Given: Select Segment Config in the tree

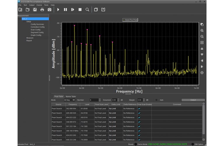Looking at the screenshot, I should pyautogui.click(x=37, y=32).
